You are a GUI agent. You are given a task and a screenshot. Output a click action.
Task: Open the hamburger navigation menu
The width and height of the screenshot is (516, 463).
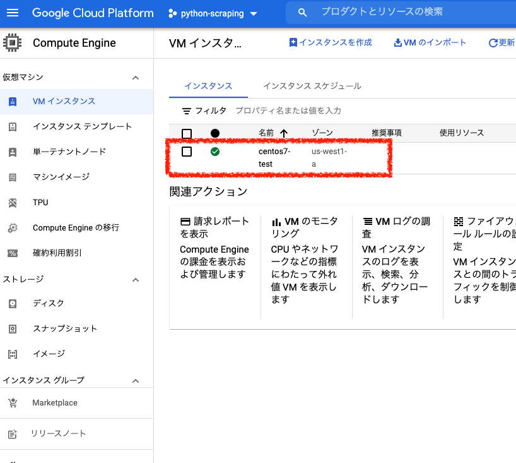(x=13, y=13)
